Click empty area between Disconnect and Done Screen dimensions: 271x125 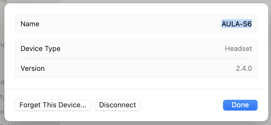click(x=180, y=105)
